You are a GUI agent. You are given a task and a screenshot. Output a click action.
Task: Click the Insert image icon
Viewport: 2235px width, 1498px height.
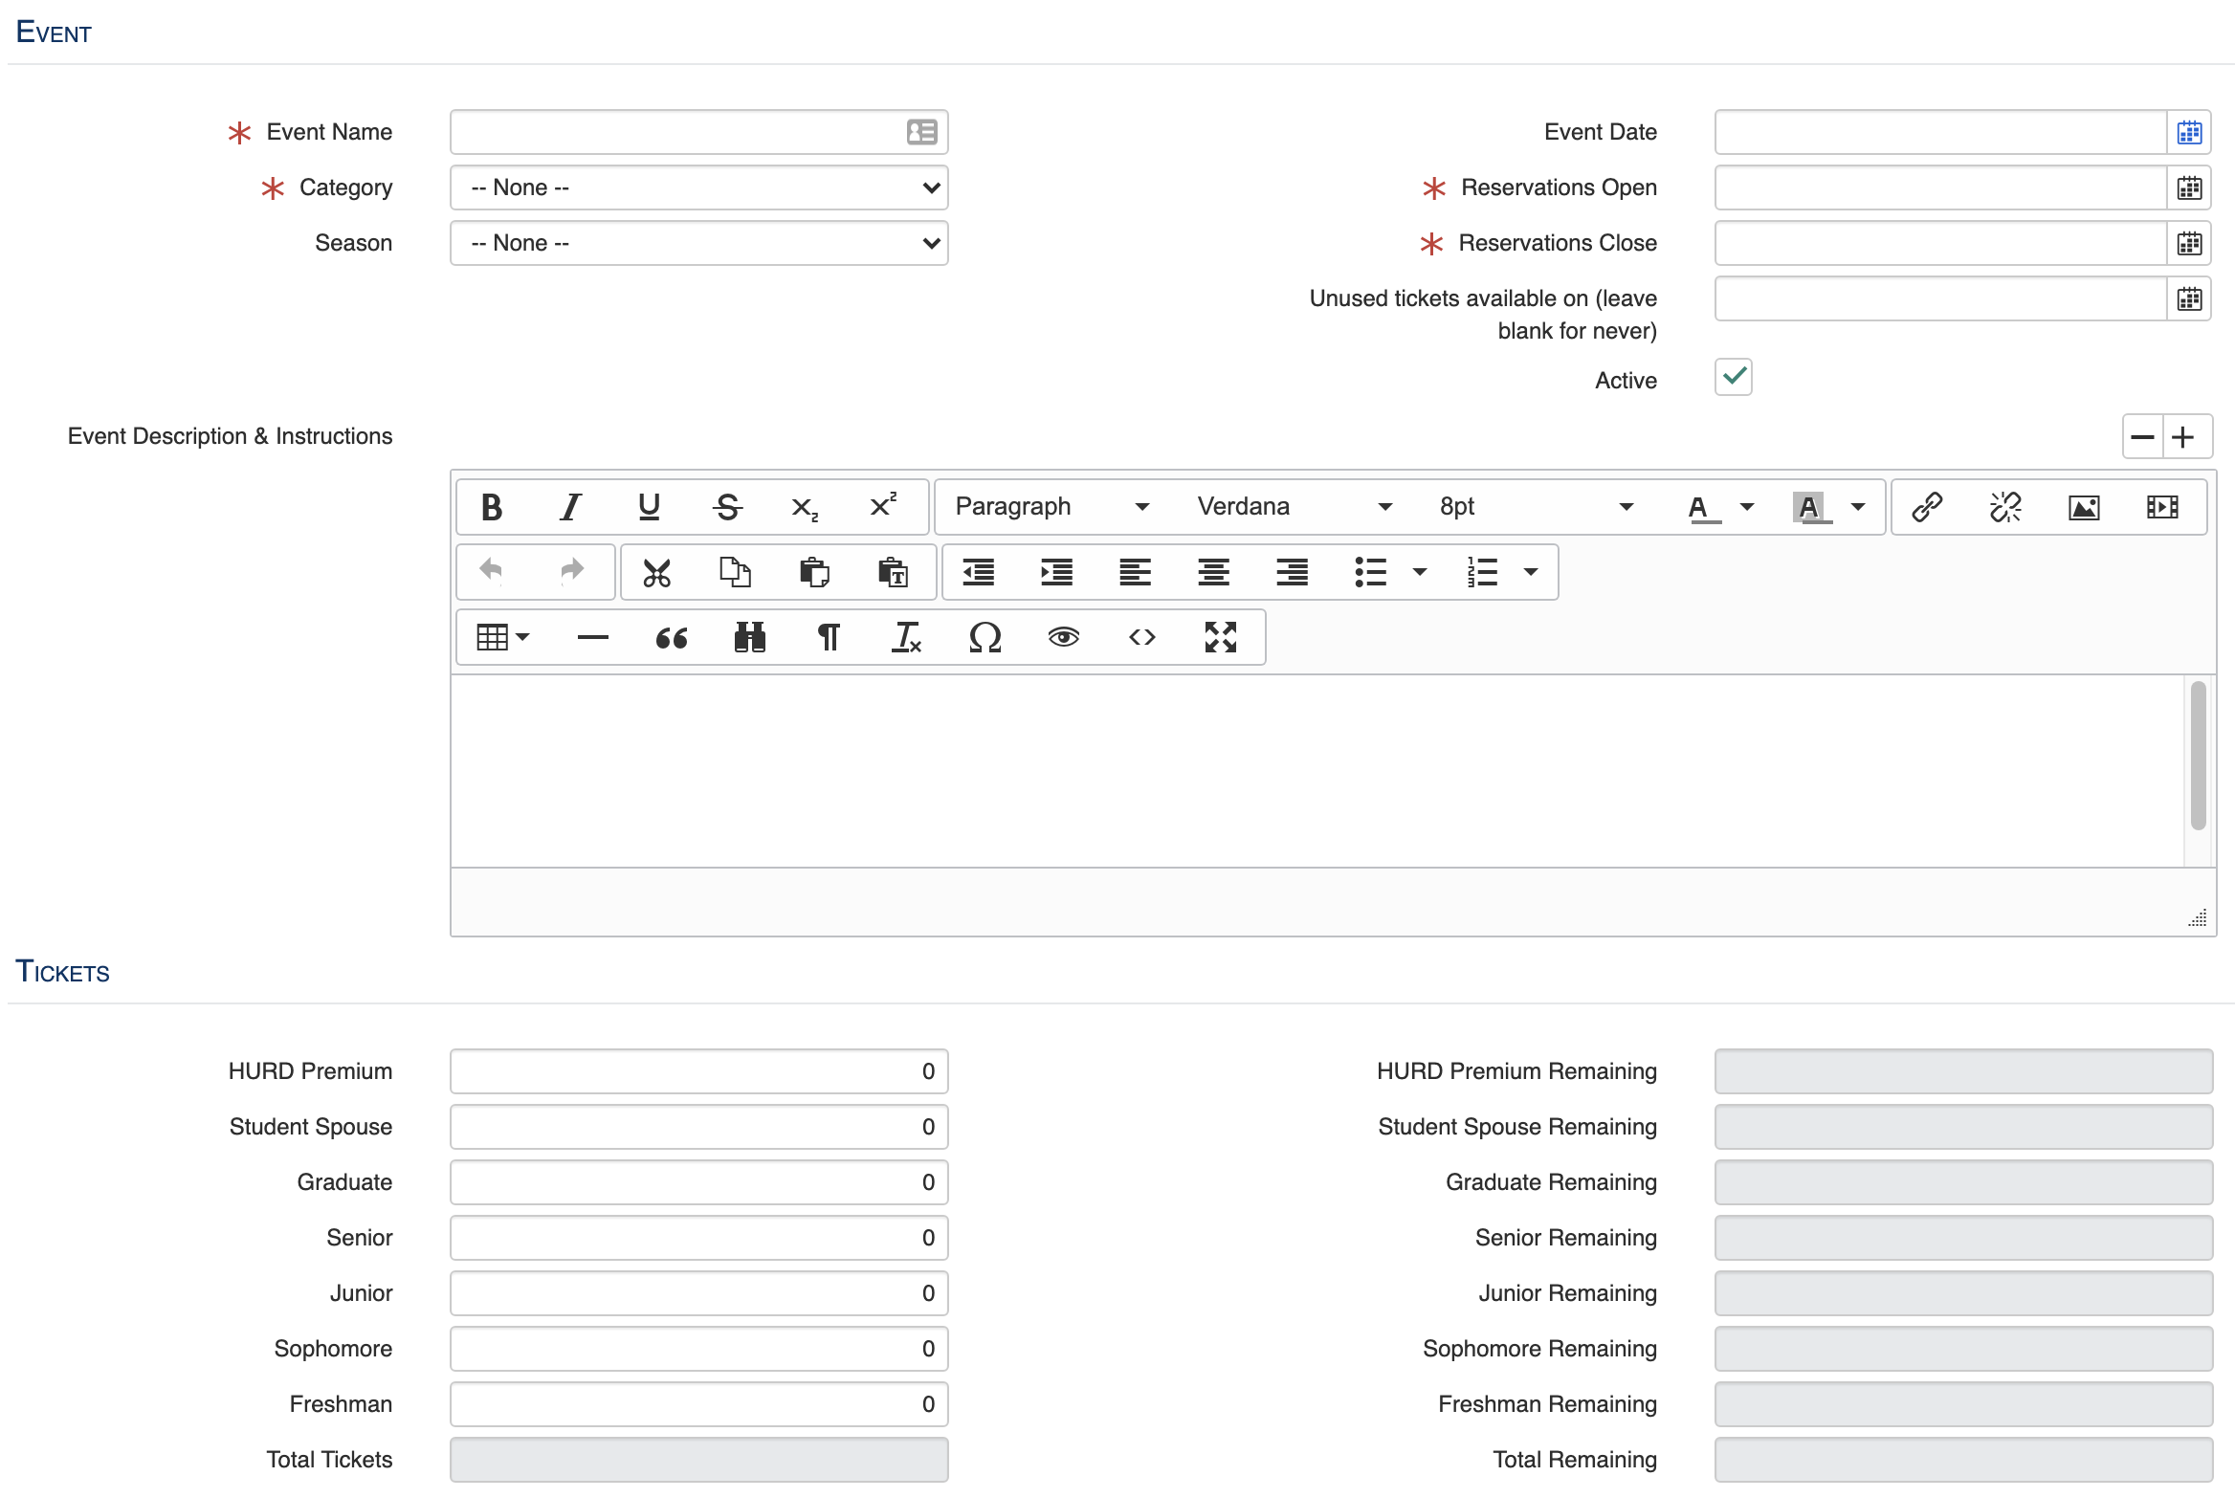pyautogui.click(x=2083, y=507)
